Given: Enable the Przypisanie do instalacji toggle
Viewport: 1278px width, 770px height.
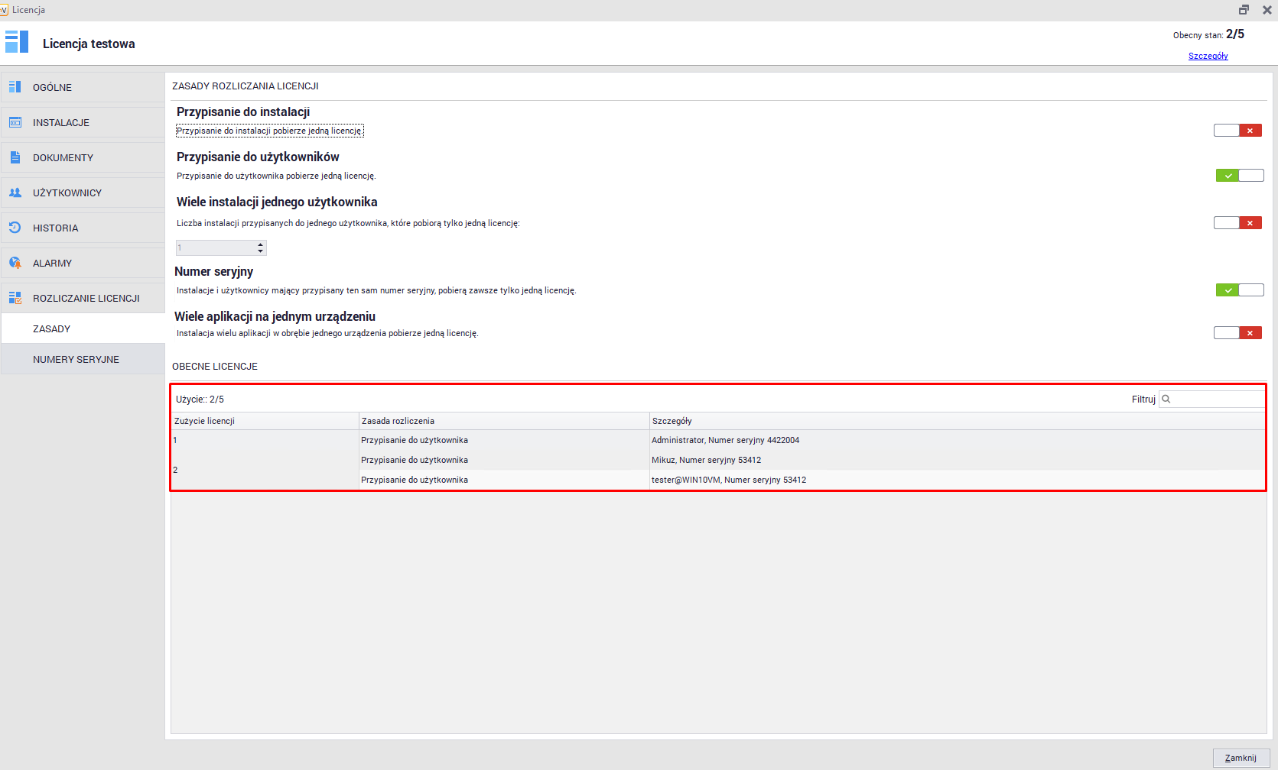Looking at the screenshot, I should 1237,131.
